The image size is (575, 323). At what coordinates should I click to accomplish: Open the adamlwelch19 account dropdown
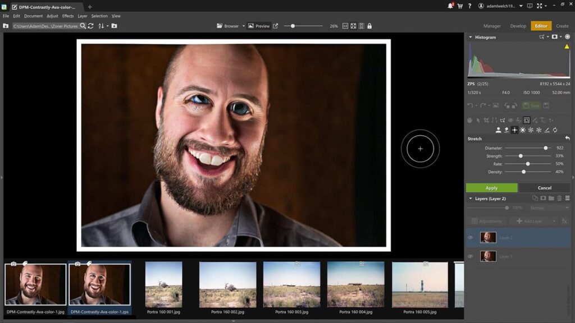[x=521, y=6]
